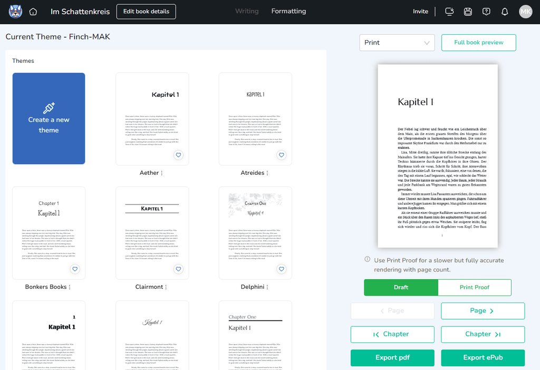Open the Clairmont theme options menu
The height and width of the screenshot is (370, 540).
click(x=166, y=287)
